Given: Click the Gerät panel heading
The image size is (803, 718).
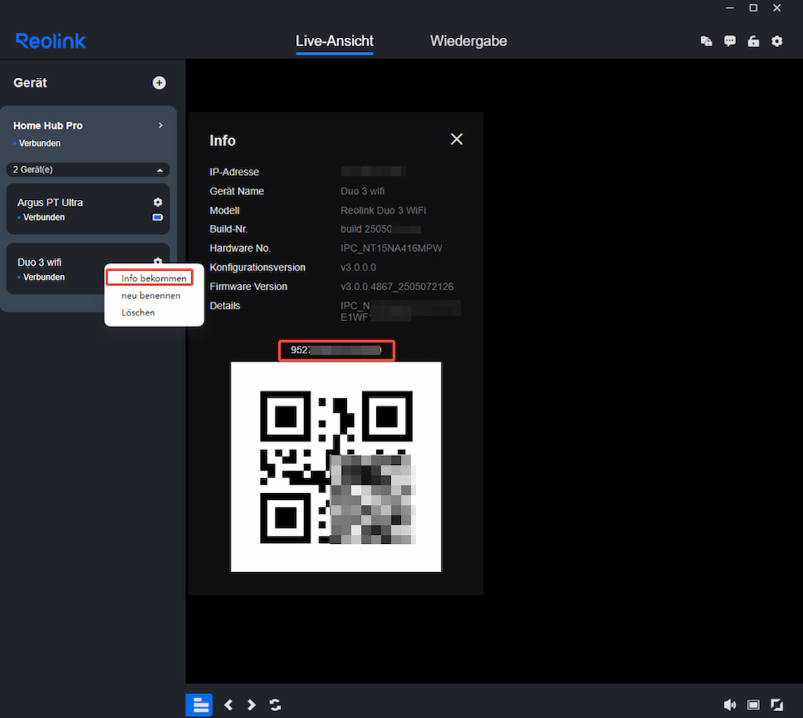Looking at the screenshot, I should click(x=30, y=83).
